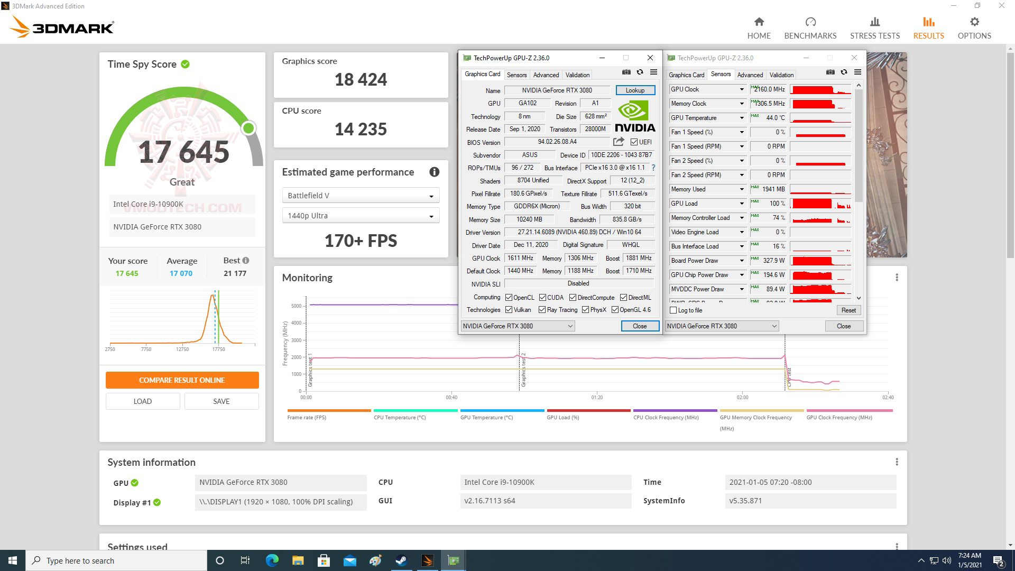Viewport: 1015px width, 571px height.
Task: Toggle the UEFI checkbox in GPU-Z
Action: 633,142
